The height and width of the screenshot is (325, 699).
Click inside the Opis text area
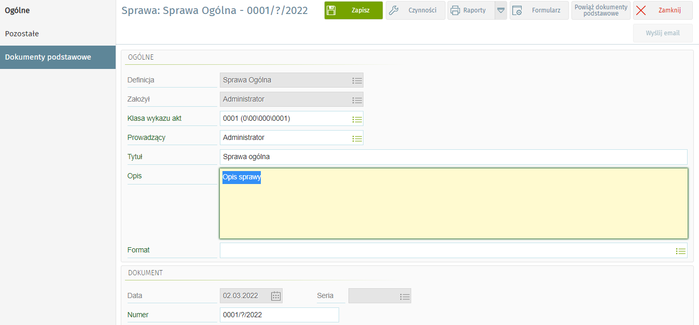[x=453, y=207]
